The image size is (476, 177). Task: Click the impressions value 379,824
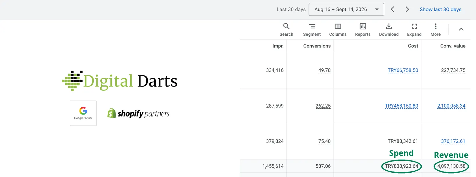(275, 141)
